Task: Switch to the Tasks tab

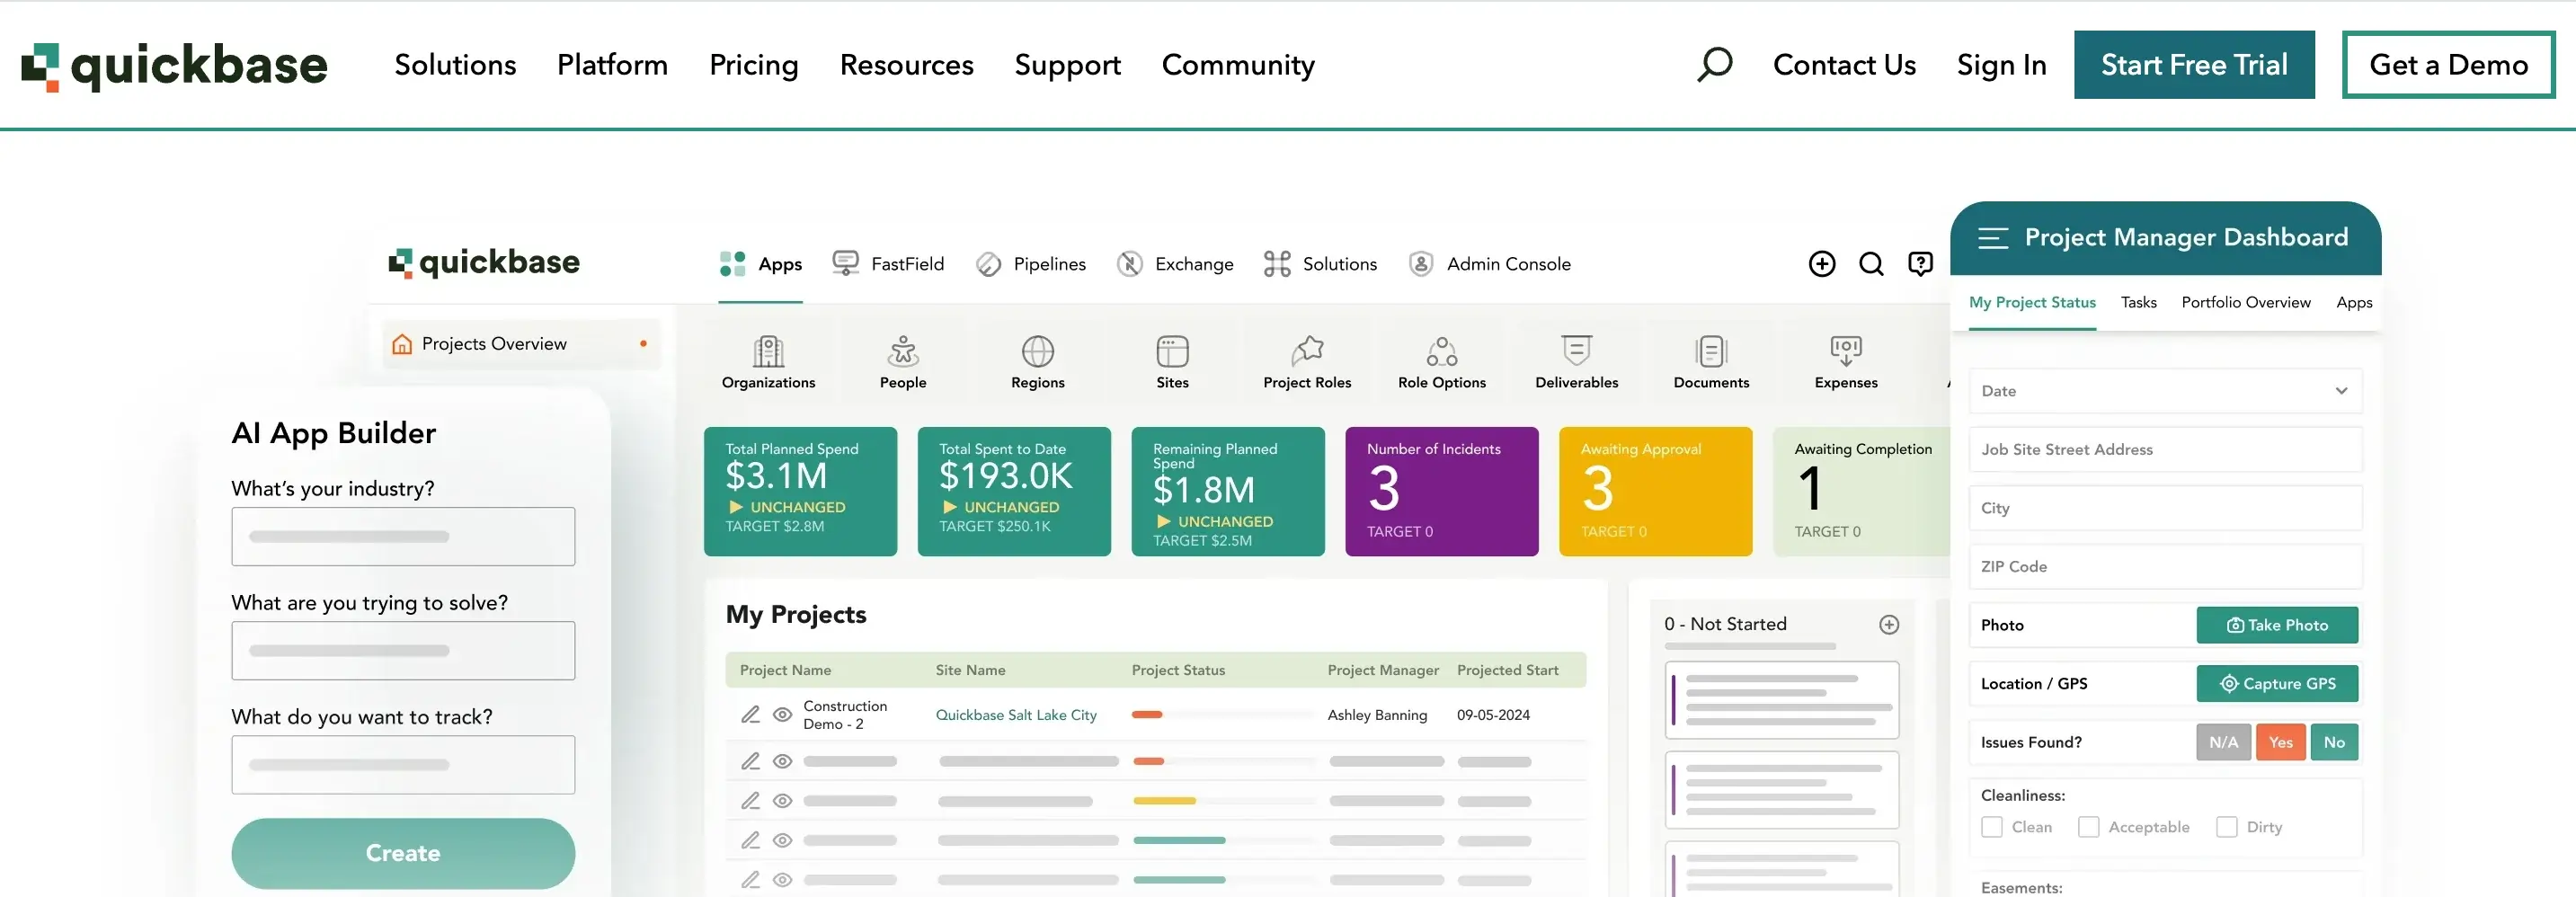Action: coord(2138,302)
